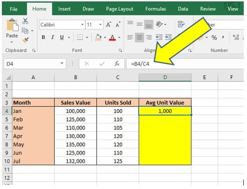Toggle Center alignment
This screenshot has width=247, height=189.
pos(140,37)
